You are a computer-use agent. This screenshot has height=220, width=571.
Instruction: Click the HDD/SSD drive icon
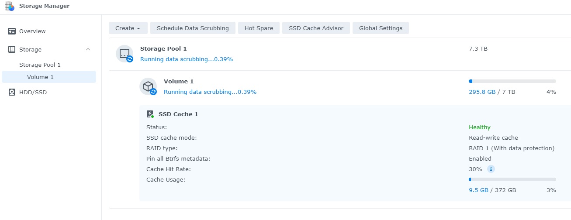[x=12, y=93]
